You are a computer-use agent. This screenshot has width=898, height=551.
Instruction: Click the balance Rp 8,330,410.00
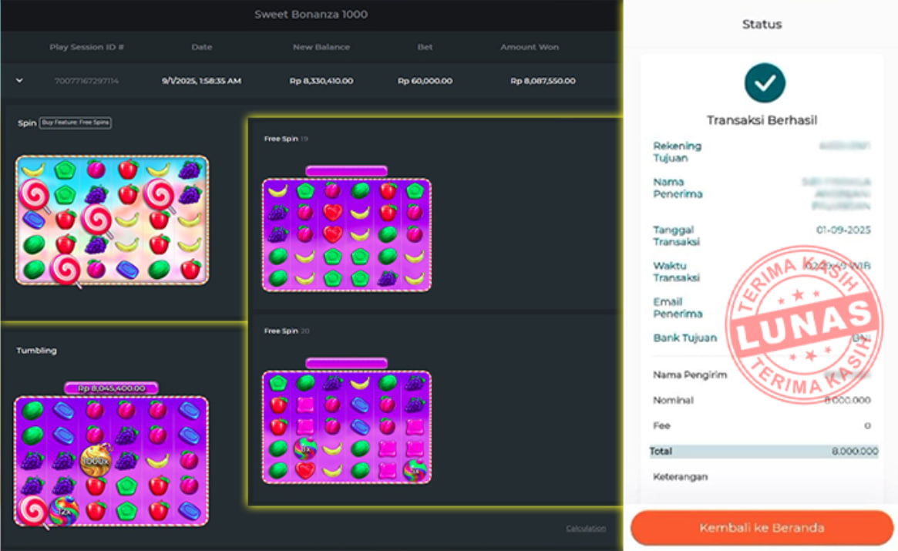point(321,81)
